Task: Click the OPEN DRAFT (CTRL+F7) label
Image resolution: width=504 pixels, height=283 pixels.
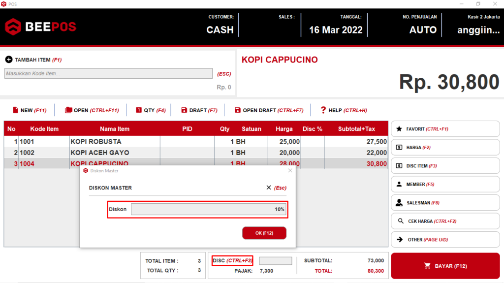Action: (273, 110)
